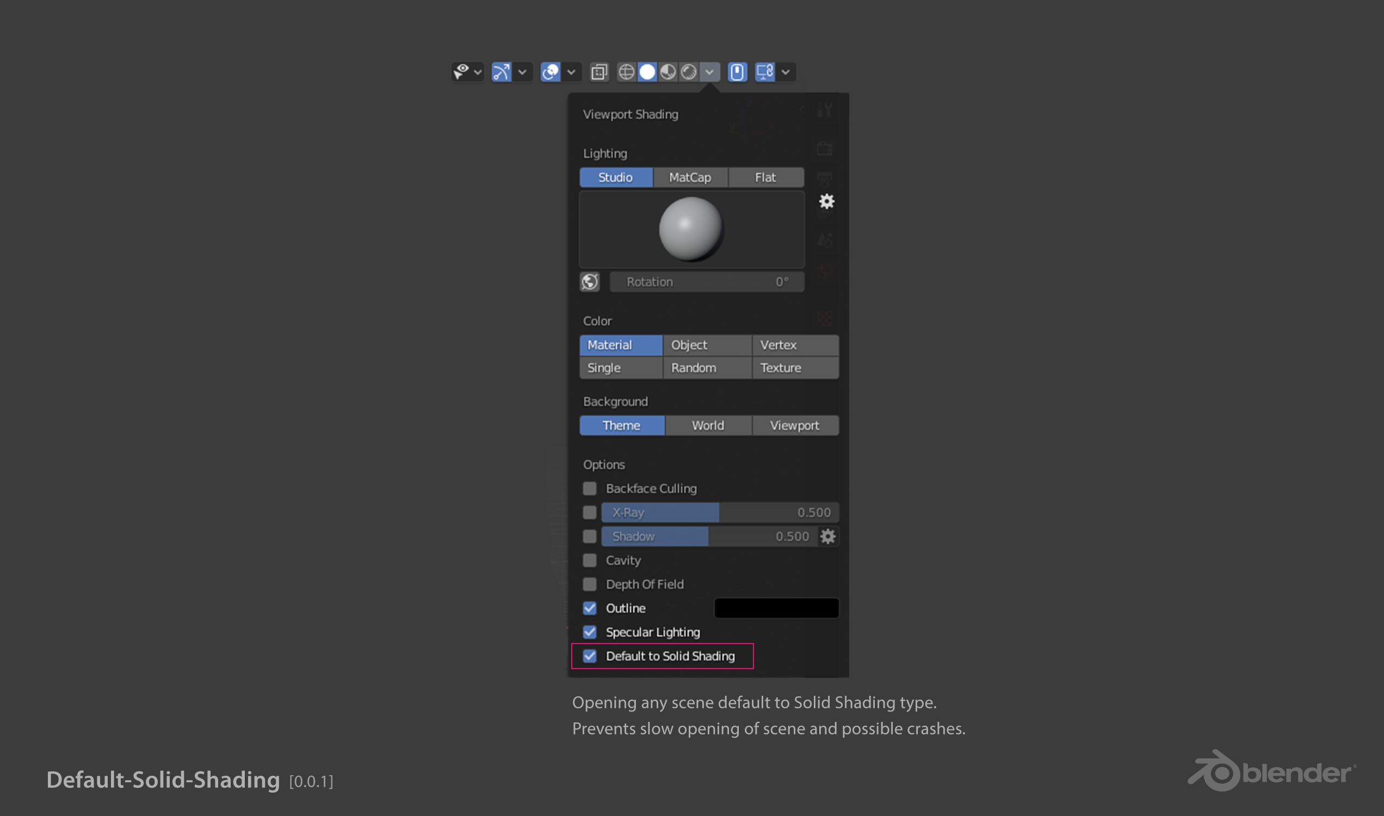Switch to Rendered viewport shading
The image size is (1384, 816).
click(687, 72)
